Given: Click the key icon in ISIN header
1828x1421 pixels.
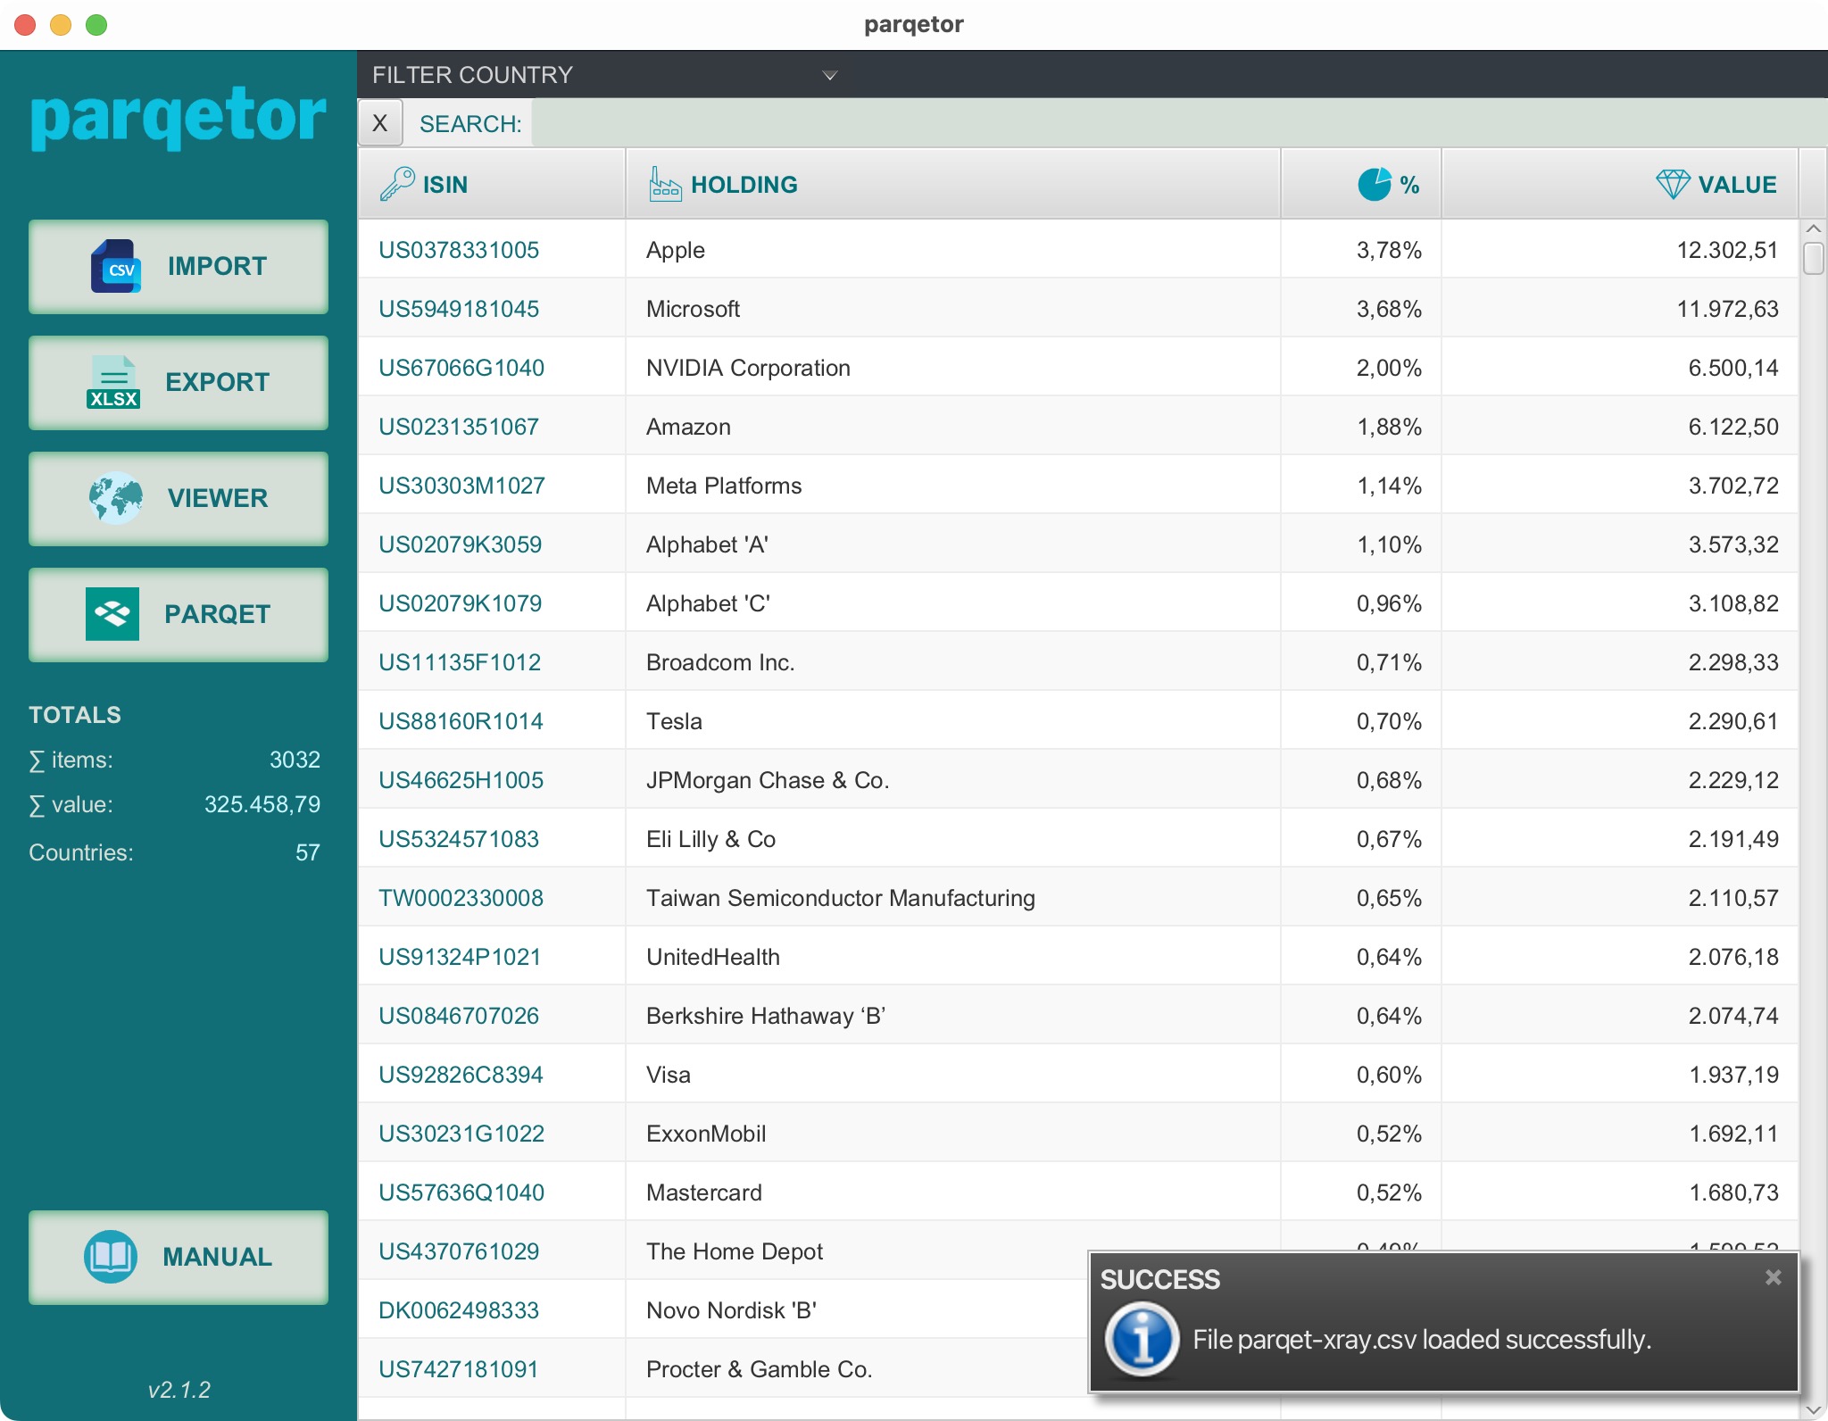Looking at the screenshot, I should click(x=397, y=184).
